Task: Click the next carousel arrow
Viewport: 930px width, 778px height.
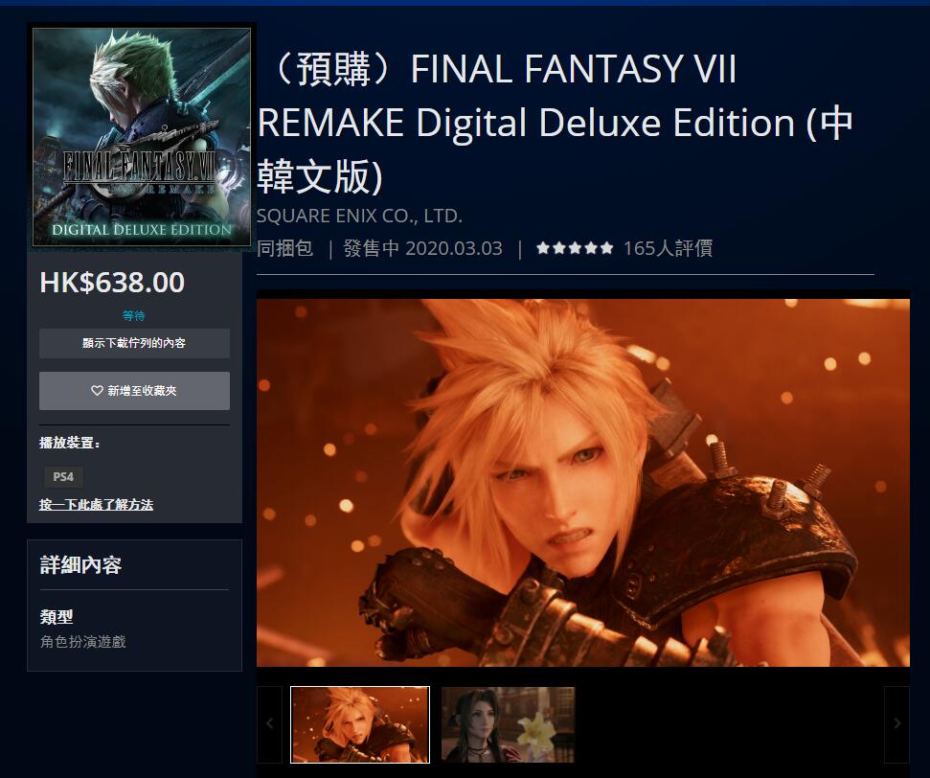Action: point(896,724)
